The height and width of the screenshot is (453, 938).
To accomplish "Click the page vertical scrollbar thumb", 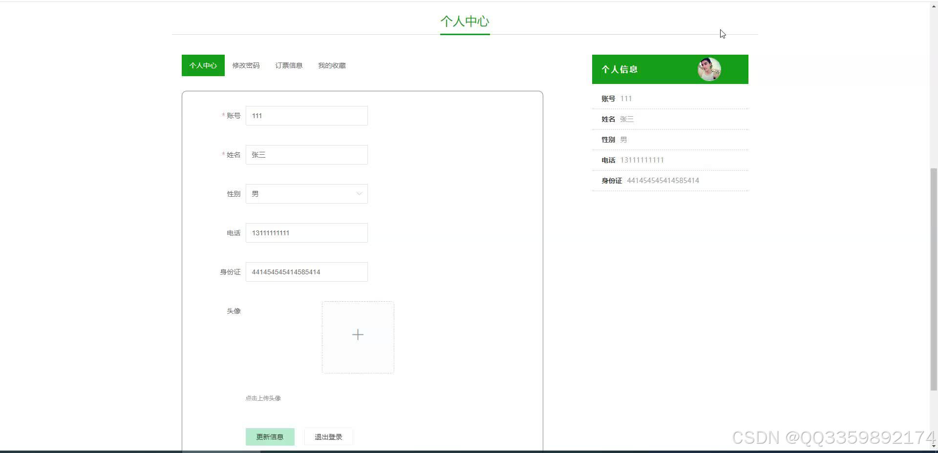I will 934,279.
